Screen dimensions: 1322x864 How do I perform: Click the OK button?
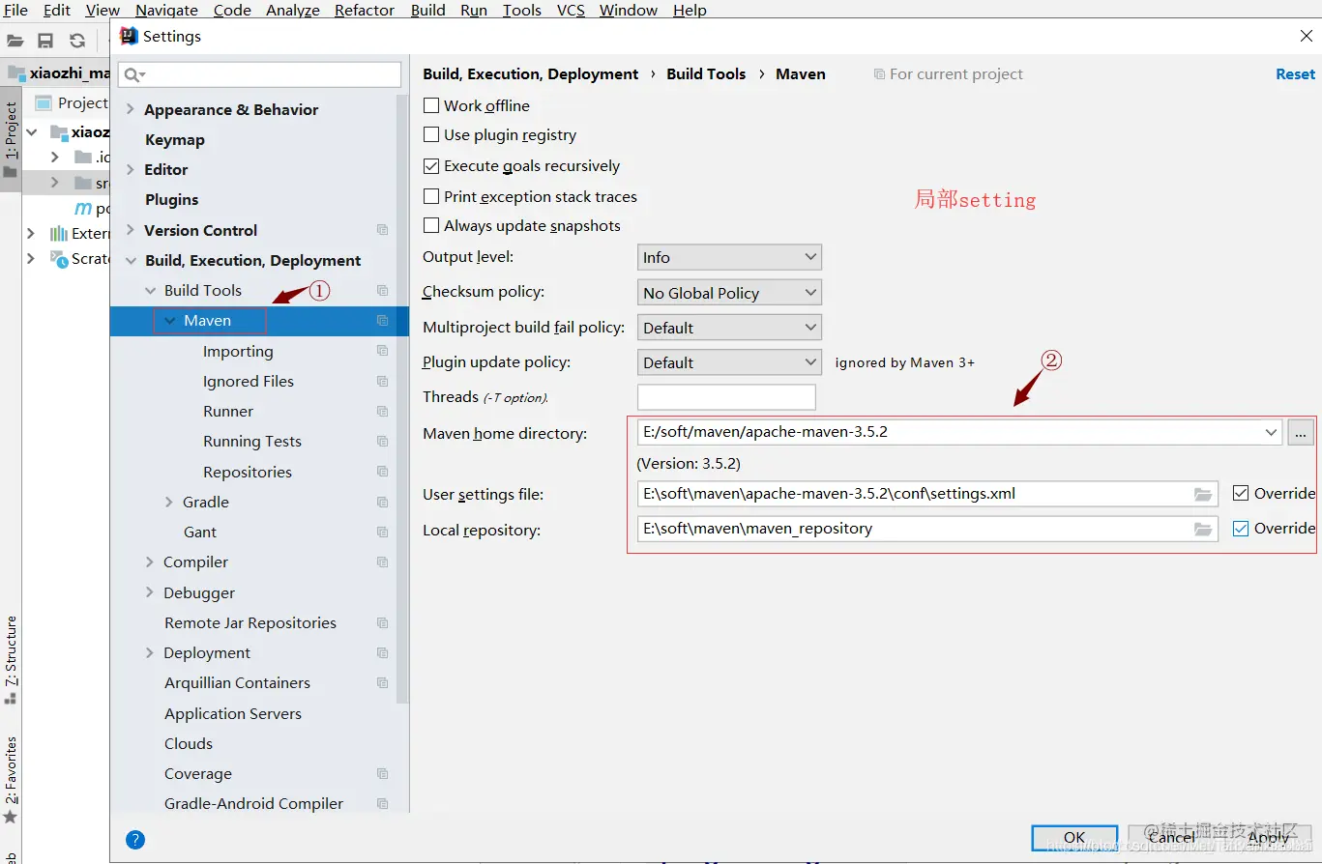pyautogui.click(x=1074, y=837)
